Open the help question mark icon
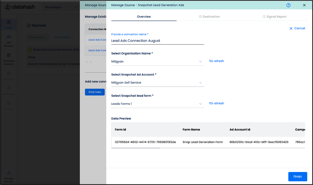The image size is (313, 185). click(x=288, y=5)
